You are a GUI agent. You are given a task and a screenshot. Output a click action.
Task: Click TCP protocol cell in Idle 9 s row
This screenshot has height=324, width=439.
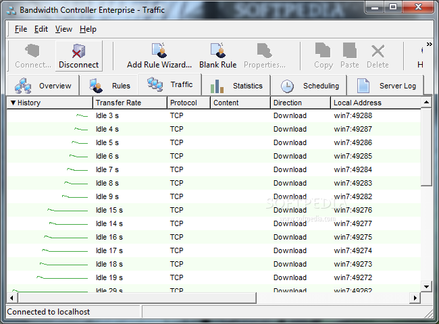pyautogui.click(x=177, y=196)
